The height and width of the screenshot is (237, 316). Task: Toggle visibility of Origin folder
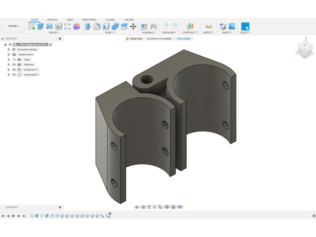pyautogui.click(x=14, y=60)
